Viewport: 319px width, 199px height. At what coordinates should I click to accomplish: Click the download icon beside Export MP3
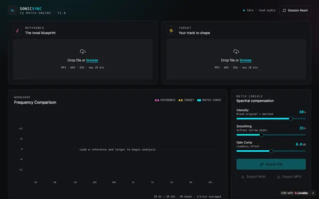[x=279, y=177]
